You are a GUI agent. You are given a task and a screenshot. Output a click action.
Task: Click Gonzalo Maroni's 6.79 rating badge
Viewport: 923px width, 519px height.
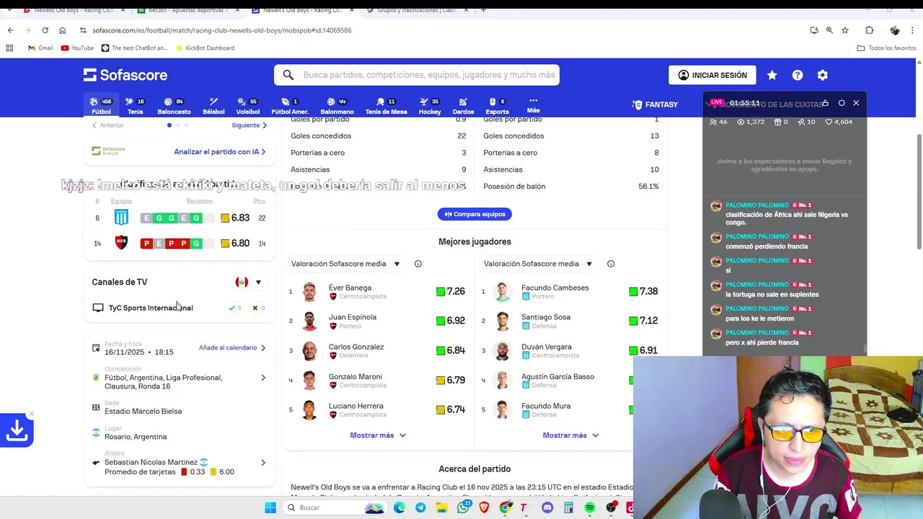pos(451,380)
